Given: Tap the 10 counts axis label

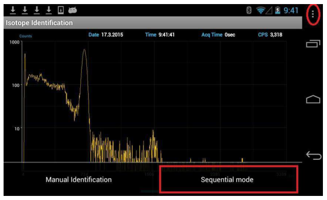Looking at the screenshot, I should point(17,129).
